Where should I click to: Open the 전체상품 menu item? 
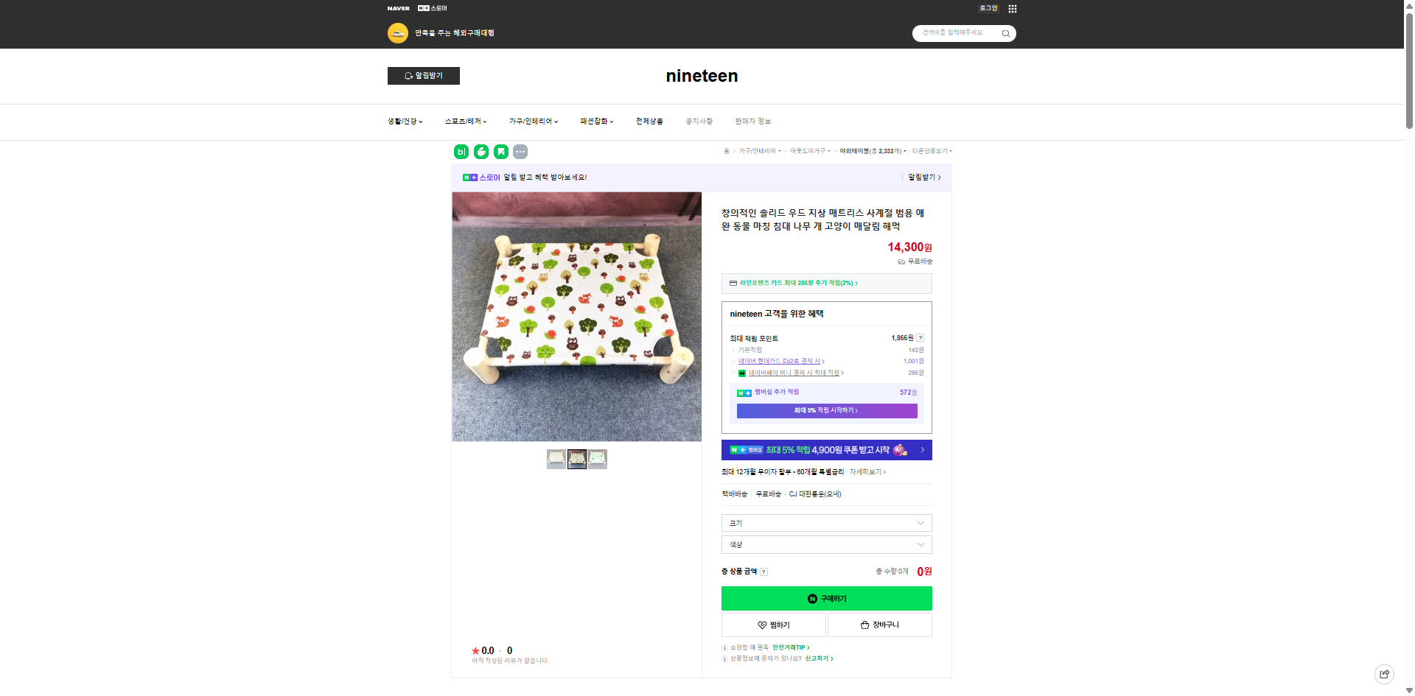(648, 121)
